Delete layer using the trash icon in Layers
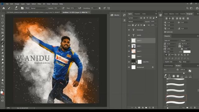 [153, 108]
